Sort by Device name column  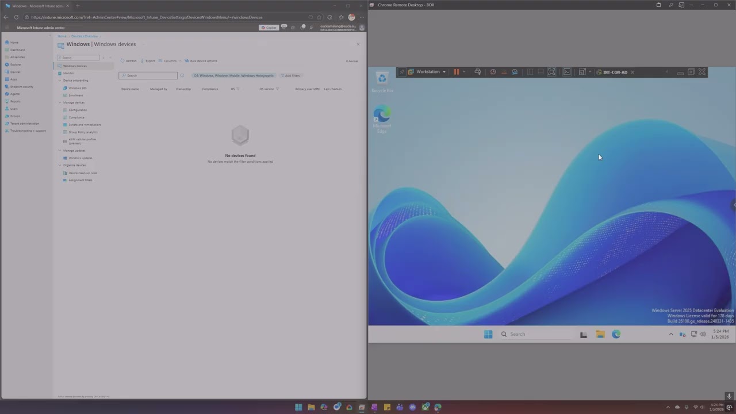130,89
